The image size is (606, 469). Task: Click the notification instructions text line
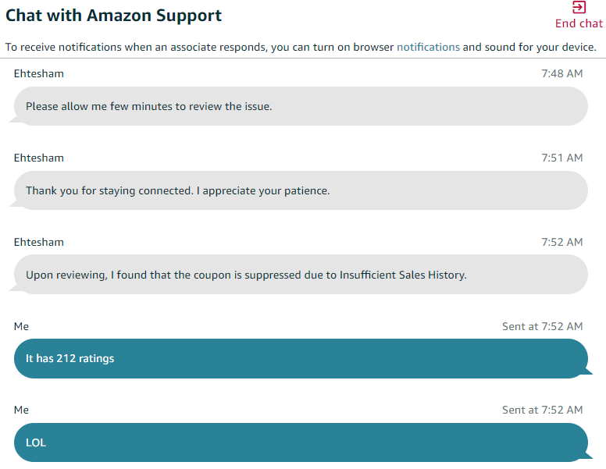301,47
